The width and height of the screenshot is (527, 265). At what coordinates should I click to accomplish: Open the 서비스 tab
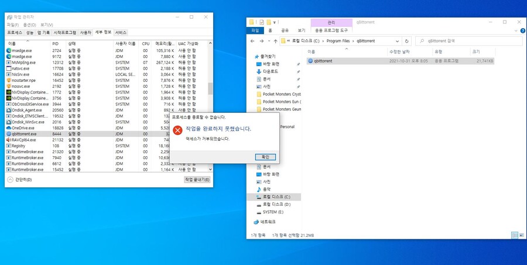coord(121,33)
